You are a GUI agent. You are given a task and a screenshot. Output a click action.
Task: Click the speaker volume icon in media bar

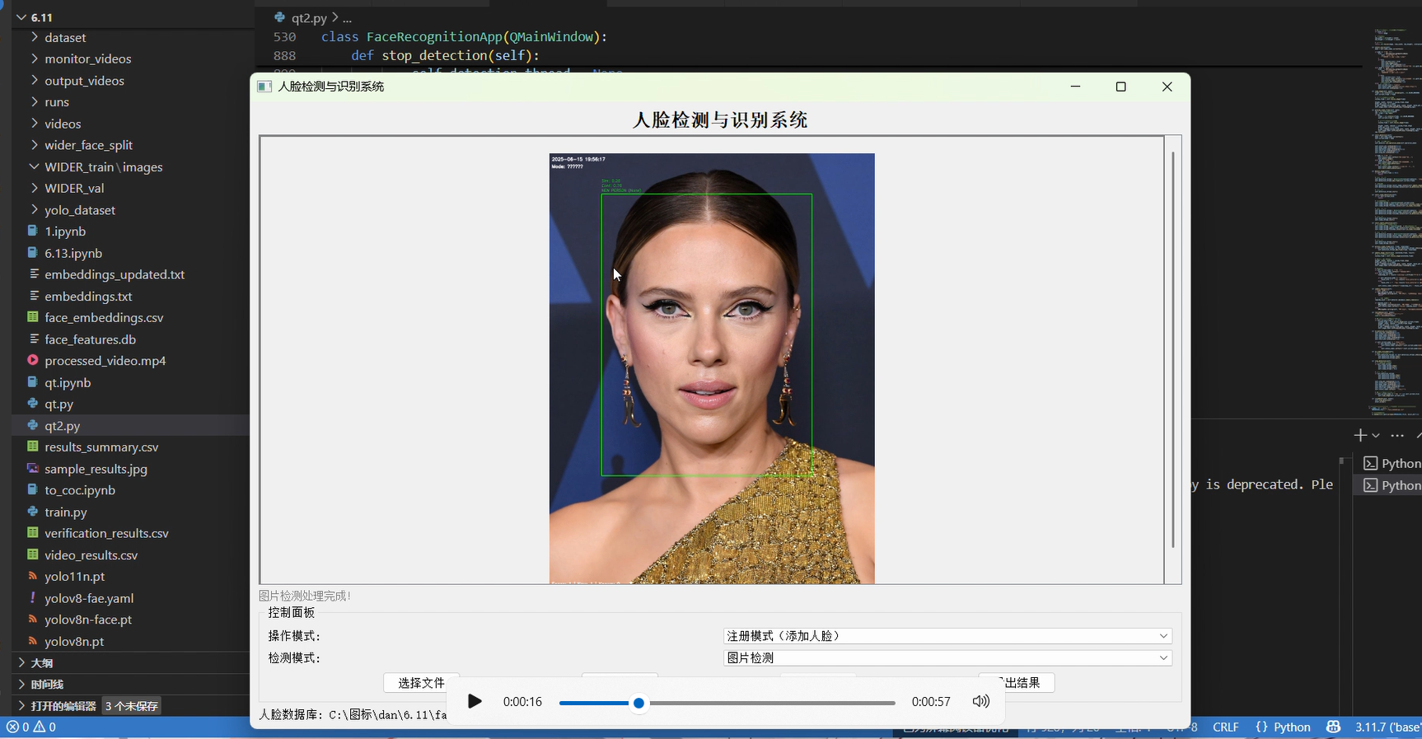(x=980, y=701)
